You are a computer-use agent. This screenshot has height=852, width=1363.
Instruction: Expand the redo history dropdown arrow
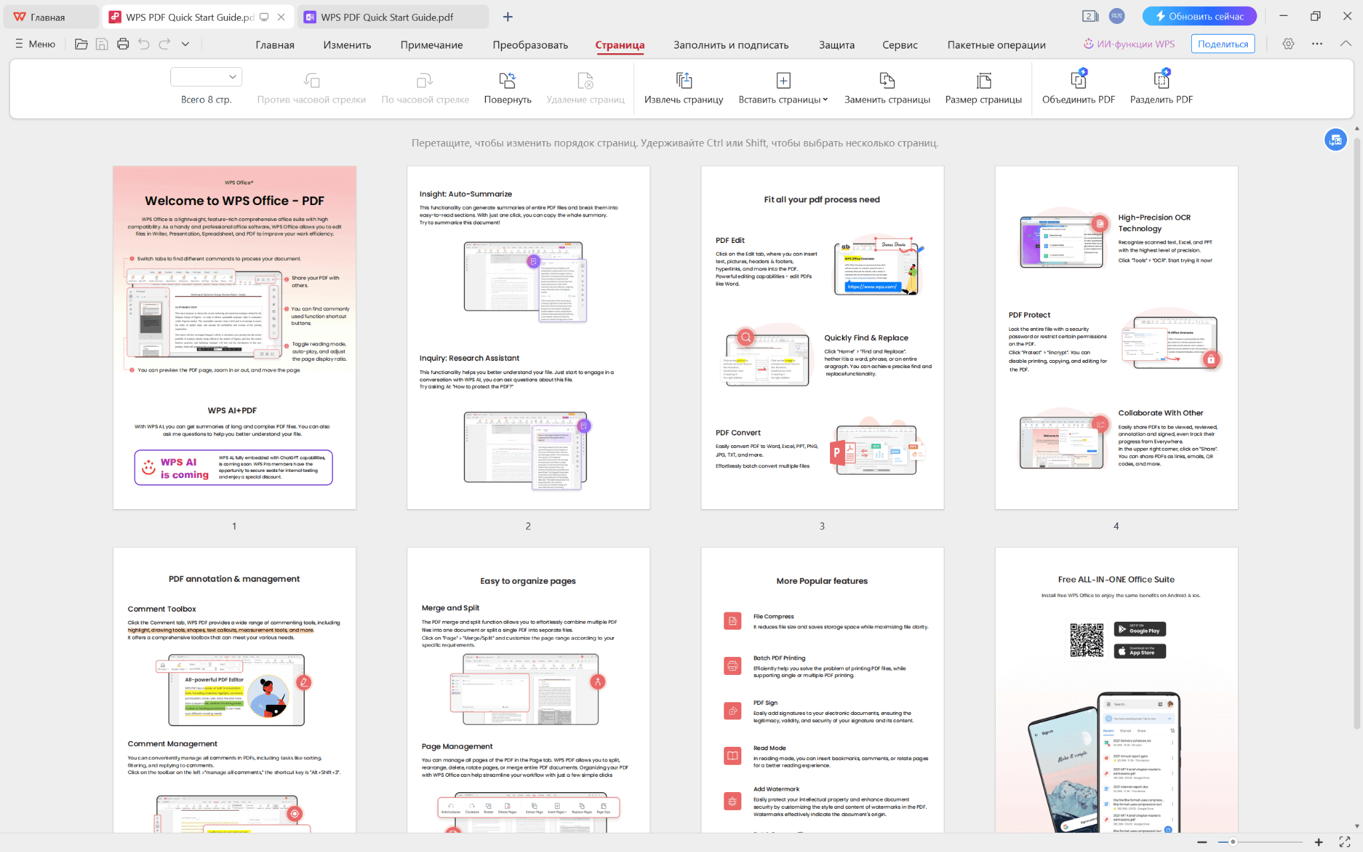[x=185, y=44]
